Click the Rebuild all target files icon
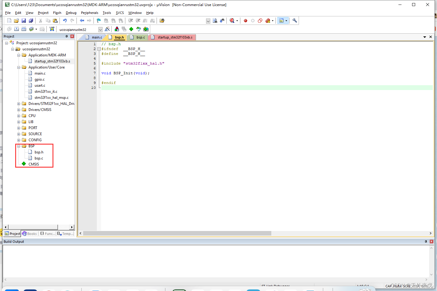Image resolution: width=437 pixels, height=291 pixels. click(24, 29)
